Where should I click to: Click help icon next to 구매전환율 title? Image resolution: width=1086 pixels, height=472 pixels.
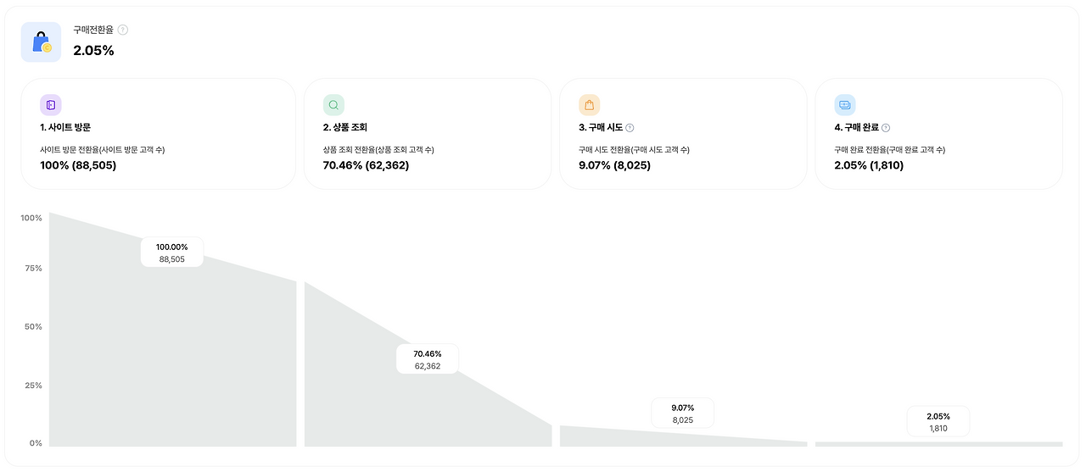point(123,30)
